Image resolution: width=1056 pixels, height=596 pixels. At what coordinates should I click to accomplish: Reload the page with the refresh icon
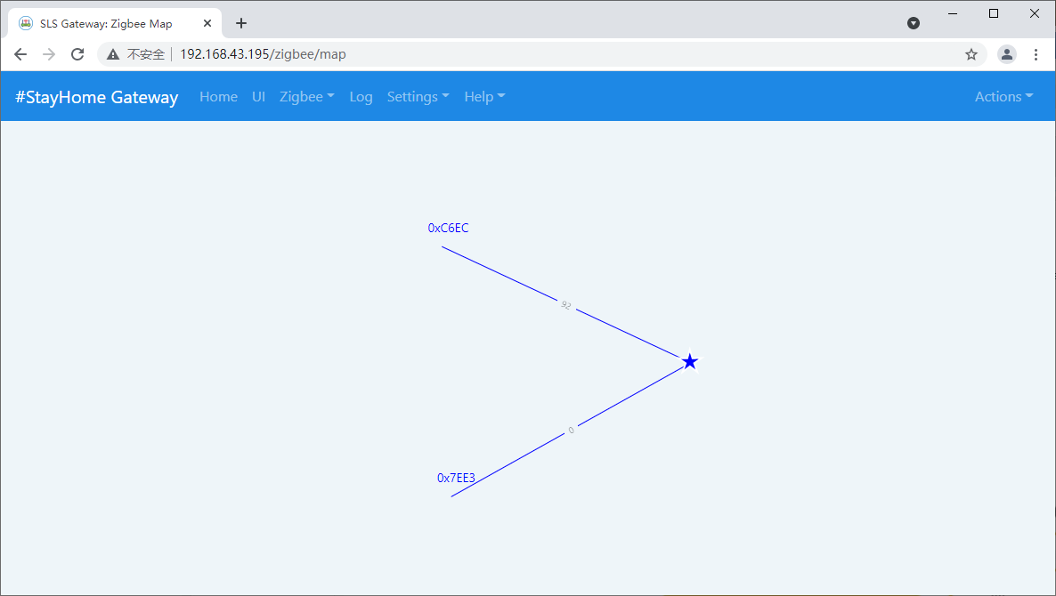[x=77, y=54]
